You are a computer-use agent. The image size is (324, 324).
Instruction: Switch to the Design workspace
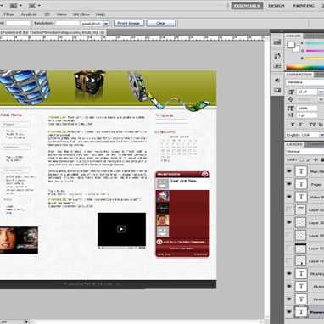pyautogui.click(x=277, y=6)
